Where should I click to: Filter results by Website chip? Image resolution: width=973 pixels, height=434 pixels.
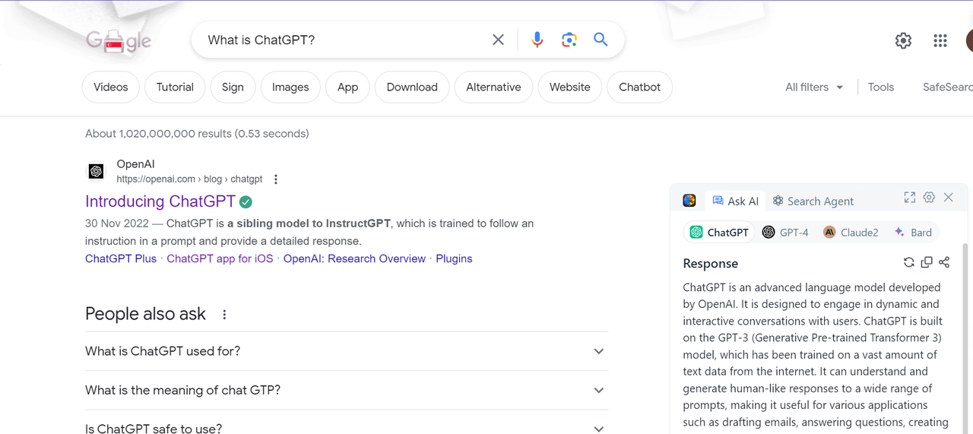pyautogui.click(x=570, y=87)
